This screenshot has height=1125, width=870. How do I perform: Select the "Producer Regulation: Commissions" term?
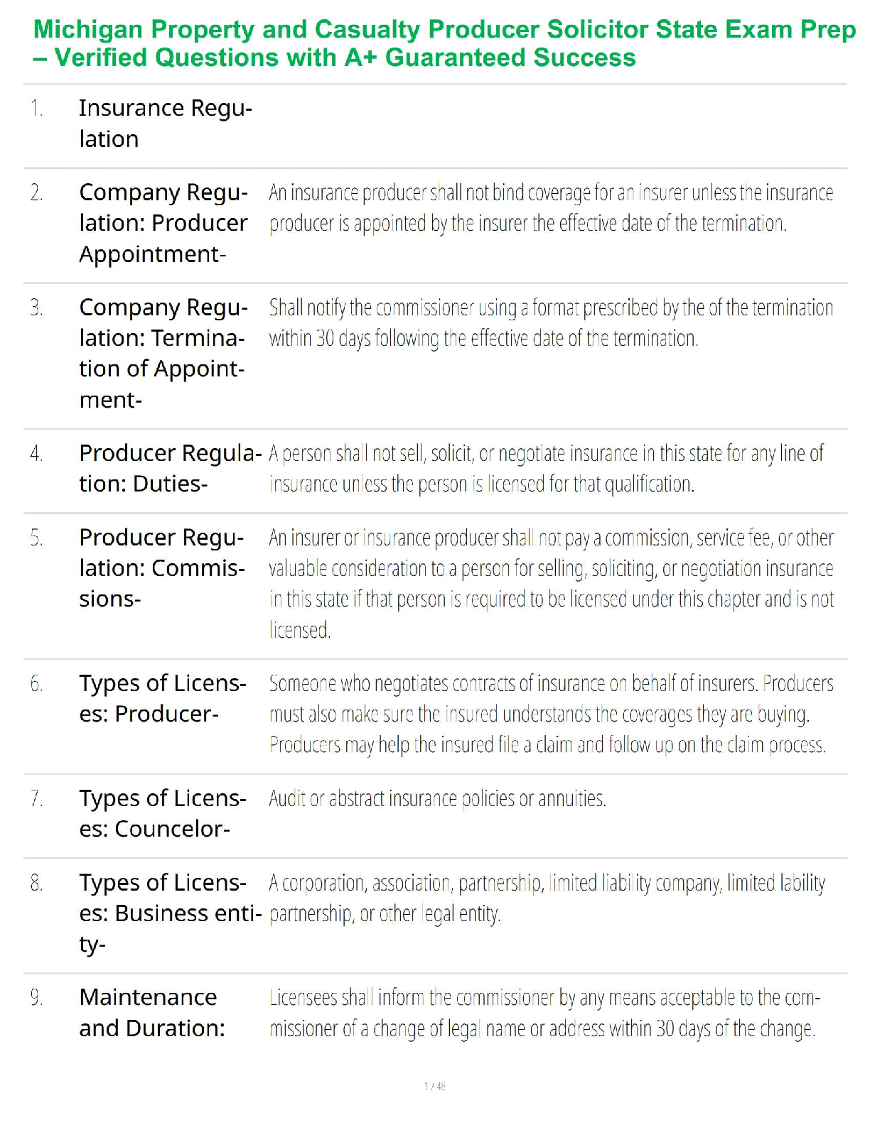(x=162, y=568)
